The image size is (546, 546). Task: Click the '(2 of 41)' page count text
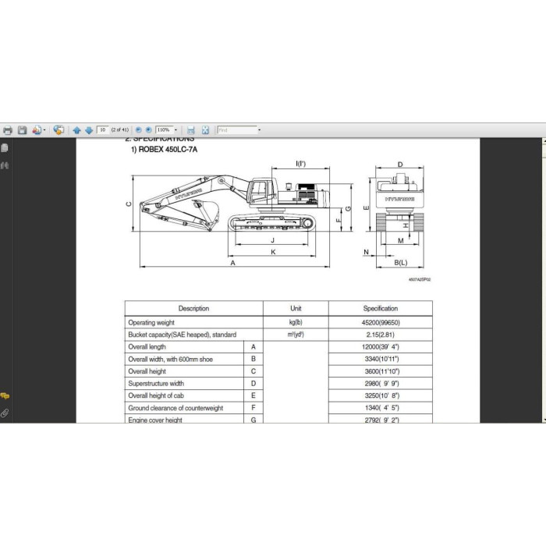[120, 130]
